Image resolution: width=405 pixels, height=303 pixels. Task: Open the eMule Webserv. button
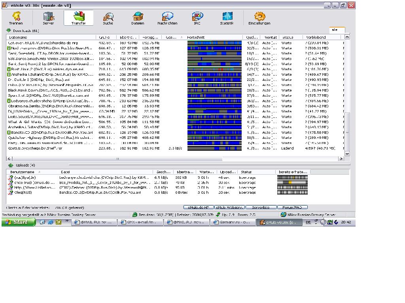click(230, 207)
